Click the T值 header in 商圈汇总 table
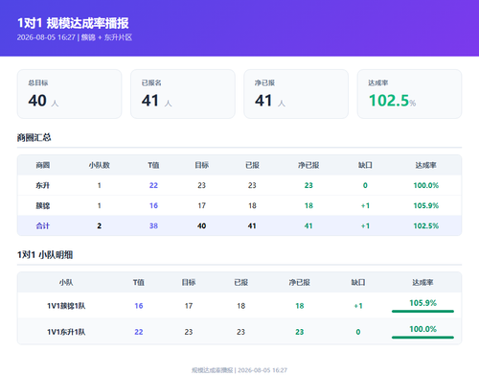 click(x=153, y=165)
